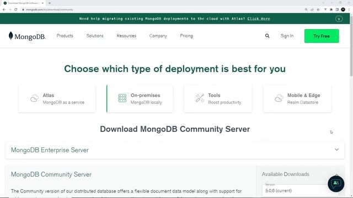The width and height of the screenshot is (353, 198).
Task: Dismiss the Atlas migration banner
Action: click(339, 19)
